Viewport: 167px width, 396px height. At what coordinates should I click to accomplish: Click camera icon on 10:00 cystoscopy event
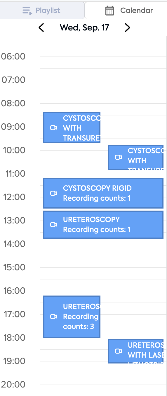pyautogui.click(x=119, y=157)
